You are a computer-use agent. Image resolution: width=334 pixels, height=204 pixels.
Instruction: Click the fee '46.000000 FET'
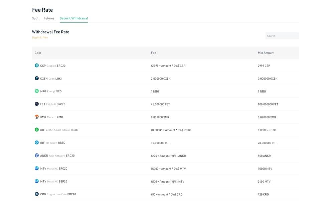tap(160, 104)
